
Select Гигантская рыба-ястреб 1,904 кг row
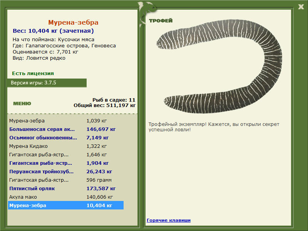click(66, 163)
